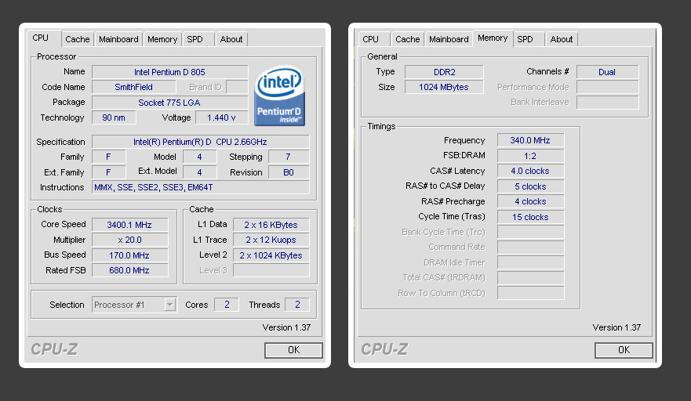Viewport: 691px width, 401px height.
Task: Click the SmithField code name value
Action: [133, 87]
